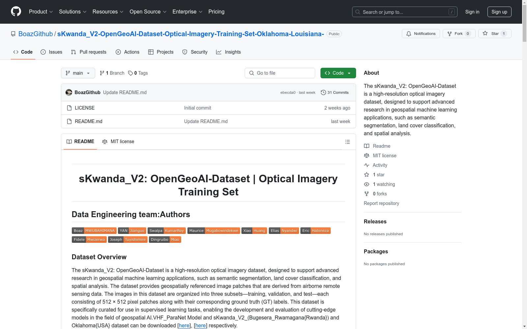Click the star icon beside 1 star
Image resolution: width=527 pixels, height=329 pixels.
367,175
